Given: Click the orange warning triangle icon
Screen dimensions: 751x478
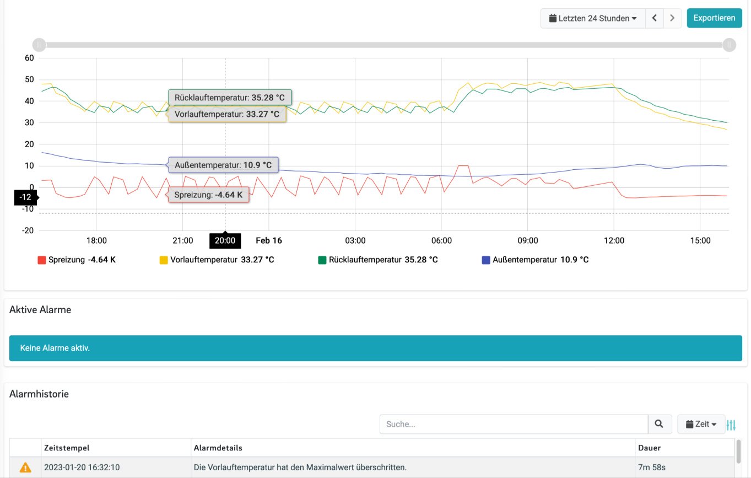Looking at the screenshot, I should pos(25,468).
